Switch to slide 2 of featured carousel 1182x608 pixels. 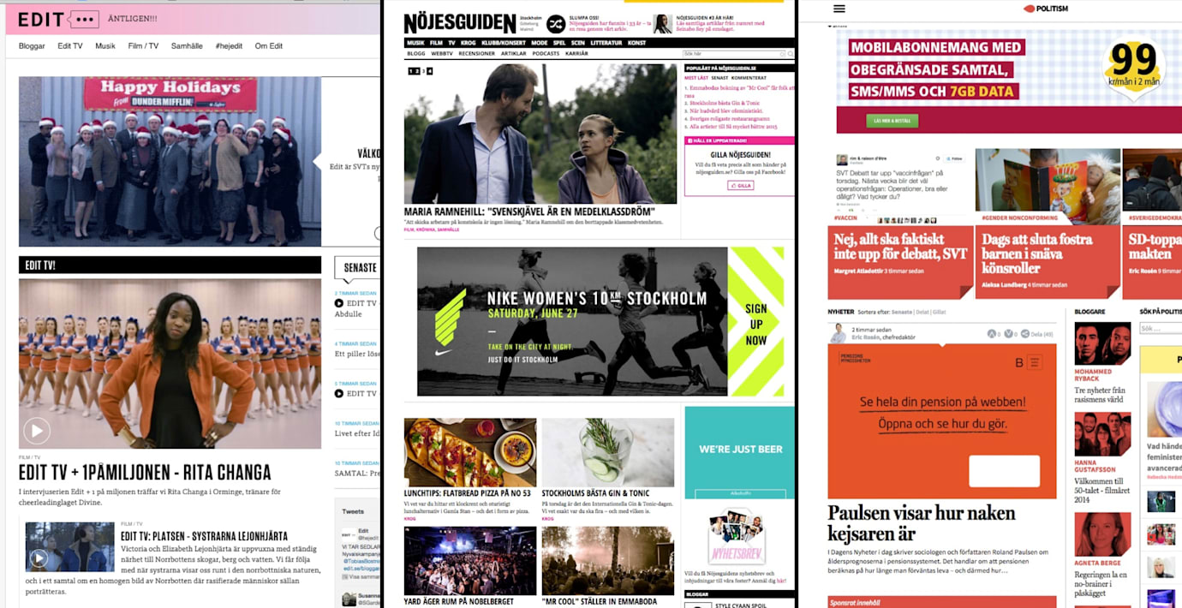416,71
